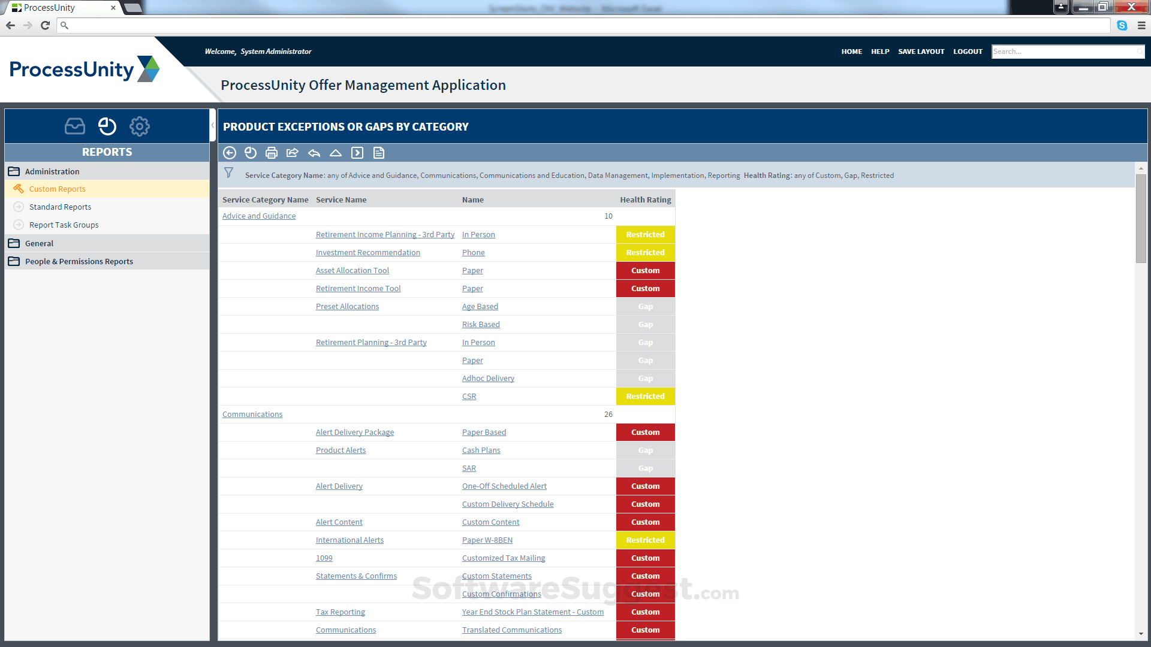
Task: Click the Search input field
Action: pyautogui.click(x=1064, y=52)
